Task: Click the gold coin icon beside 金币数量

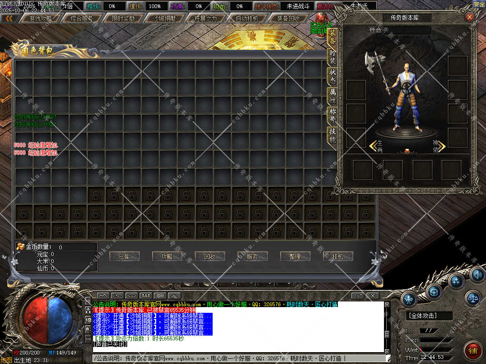Action: [20, 246]
